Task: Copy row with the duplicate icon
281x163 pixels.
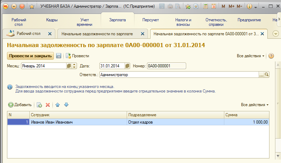Action: pyautogui.click(x=39, y=105)
